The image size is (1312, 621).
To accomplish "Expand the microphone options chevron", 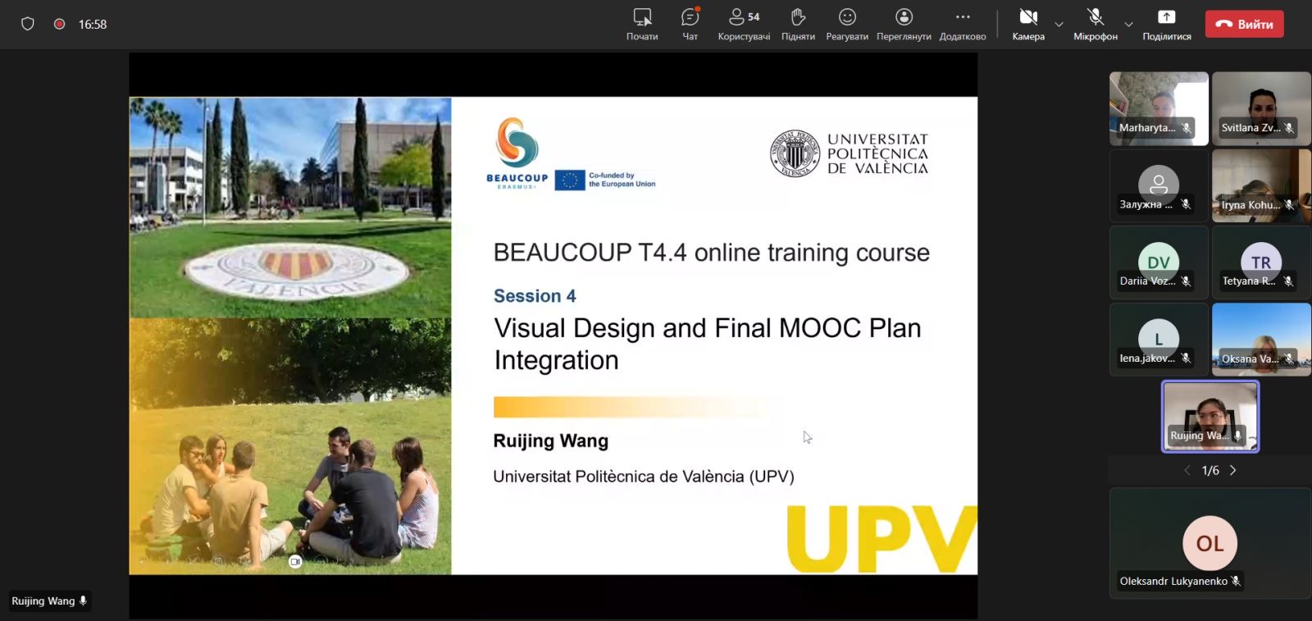I will coord(1129,25).
